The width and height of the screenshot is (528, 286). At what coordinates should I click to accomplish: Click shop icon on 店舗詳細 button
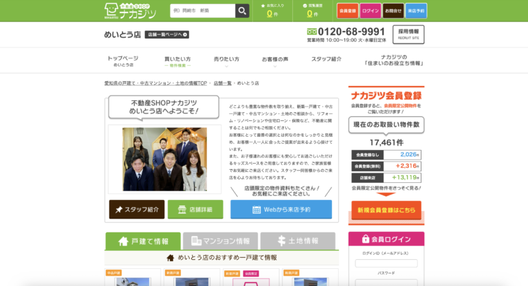pos(181,210)
